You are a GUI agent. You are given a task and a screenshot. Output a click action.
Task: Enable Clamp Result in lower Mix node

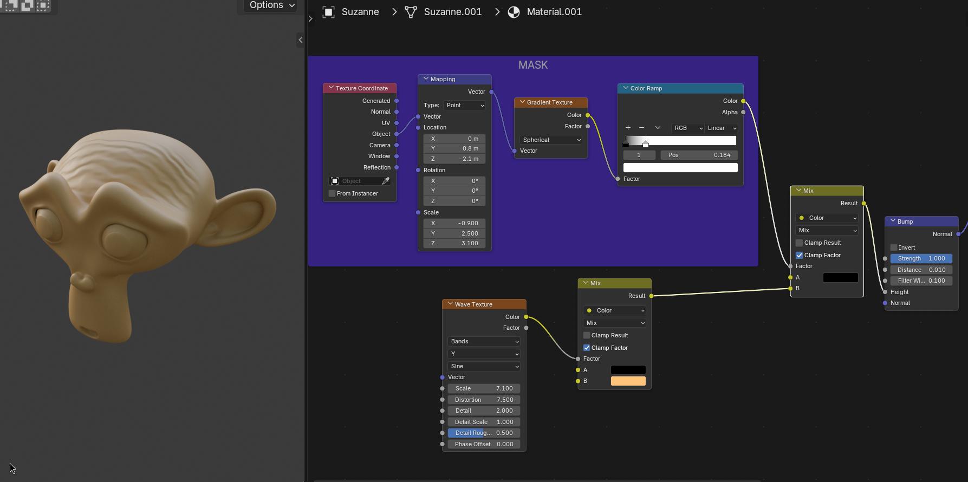pos(586,335)
